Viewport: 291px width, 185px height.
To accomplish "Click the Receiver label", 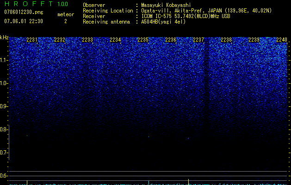I will (x=94, y=16).
